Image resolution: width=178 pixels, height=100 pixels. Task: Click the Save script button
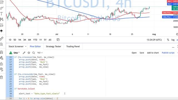point(142,53)
